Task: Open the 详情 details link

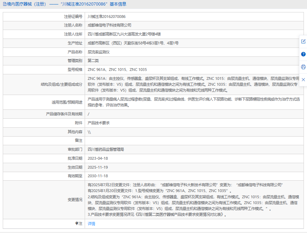Action: point(92,224)
